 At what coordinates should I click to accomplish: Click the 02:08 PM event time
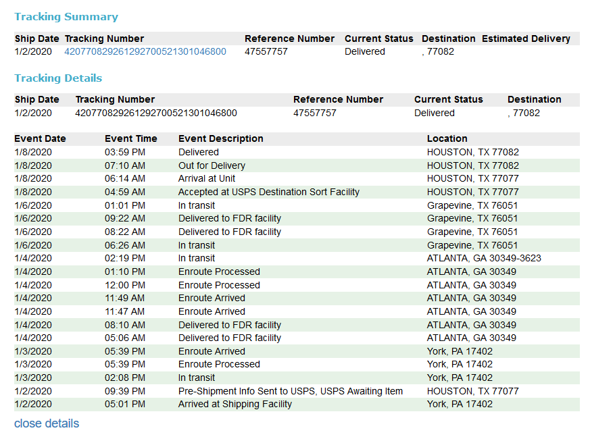point(125,378)
